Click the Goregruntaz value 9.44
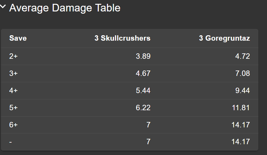Screen dimensions: 267x155 (242, 91)
